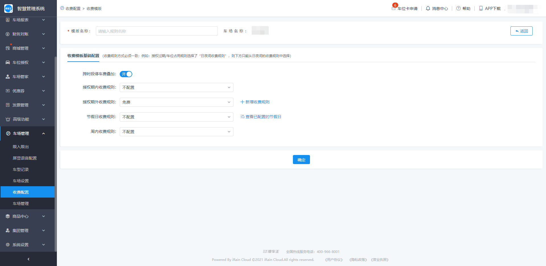This screenshot has height=266, width=546.
Task: Click the 消息中心 bell icon
Action: pos(428,9)
